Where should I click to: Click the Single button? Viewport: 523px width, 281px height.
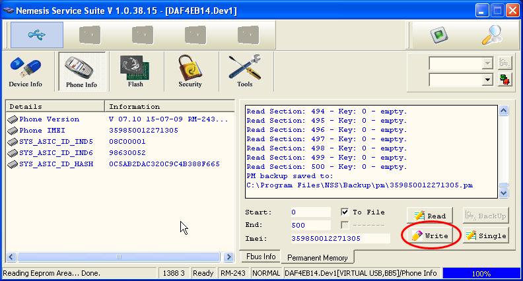click(x=486, y=235)
